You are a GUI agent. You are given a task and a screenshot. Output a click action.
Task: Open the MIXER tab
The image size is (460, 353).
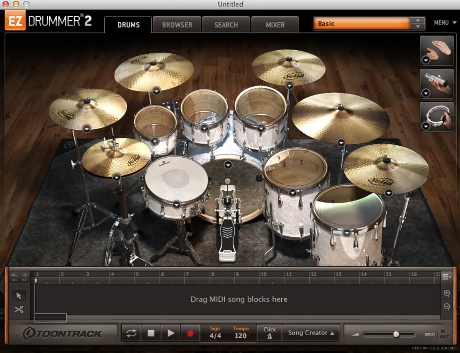coord(275,25)
